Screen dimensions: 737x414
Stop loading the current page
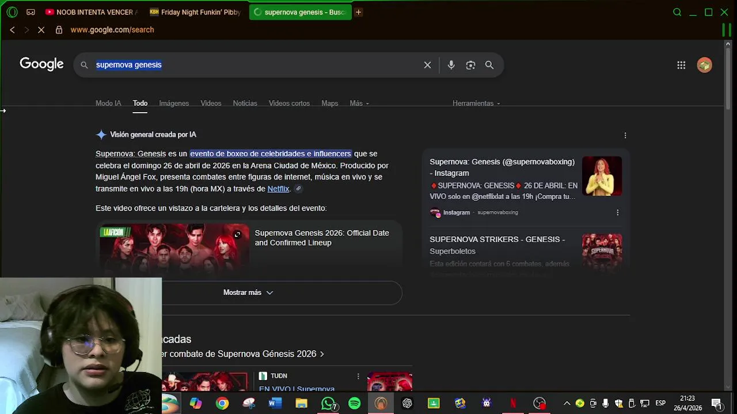tap(41, 30)
